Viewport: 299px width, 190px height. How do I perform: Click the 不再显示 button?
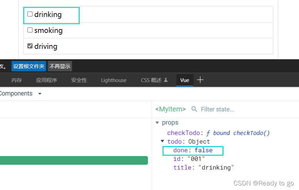[x=60, y=66]
